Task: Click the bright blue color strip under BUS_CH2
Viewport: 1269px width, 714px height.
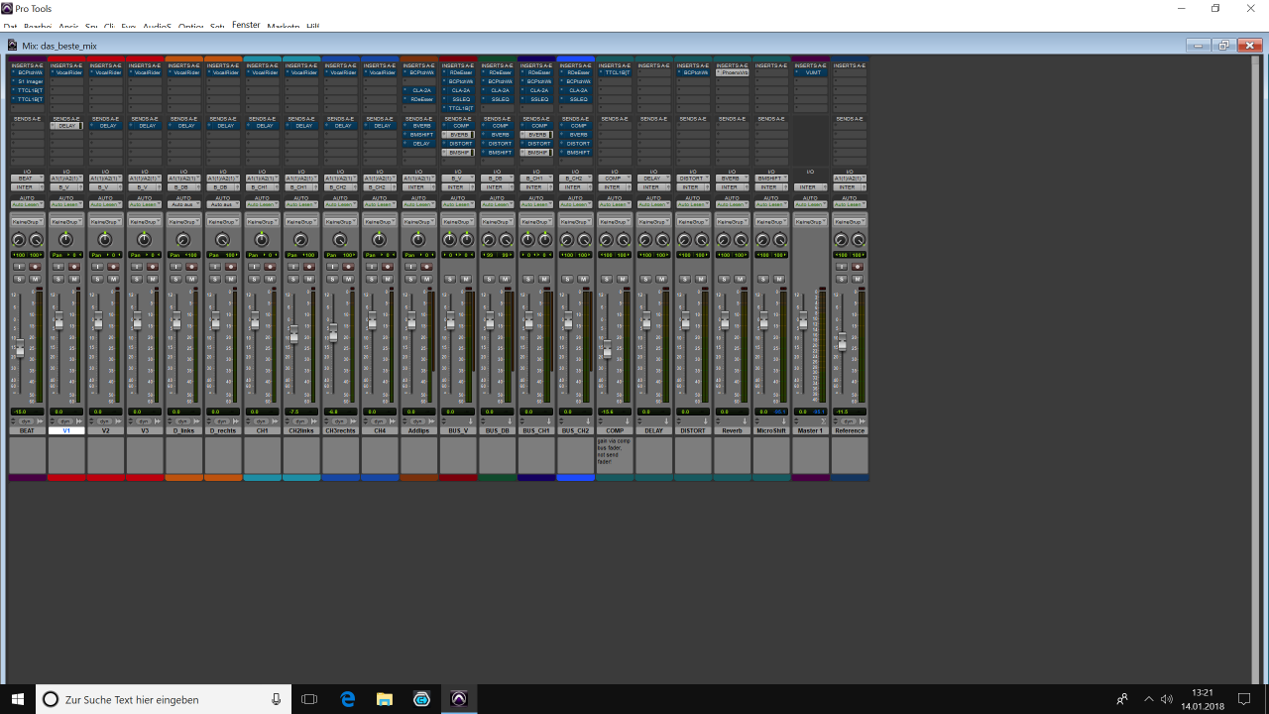Action: (576, 478)
